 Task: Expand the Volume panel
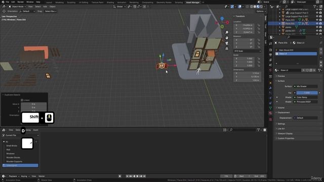pos(280,108)
